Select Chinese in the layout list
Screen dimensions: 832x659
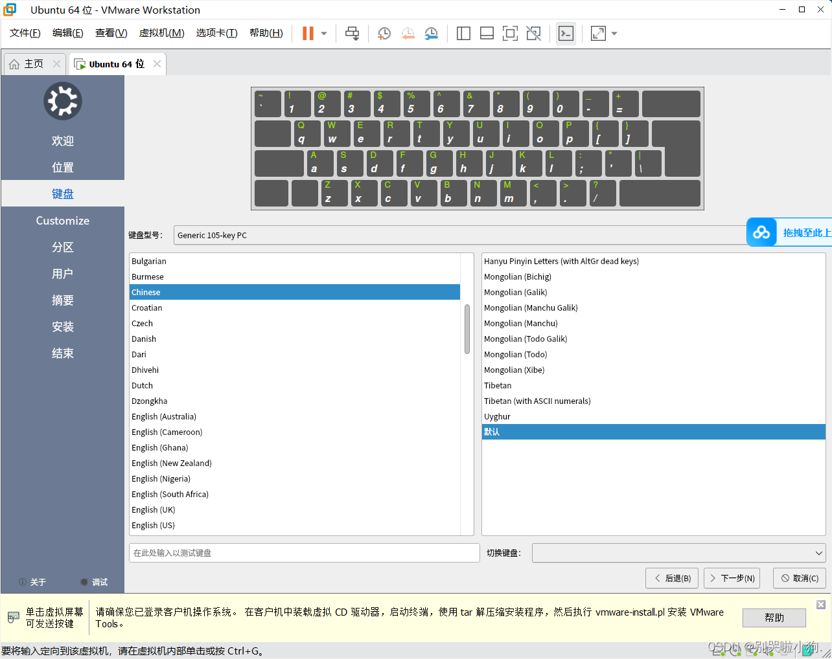[295, 292]
